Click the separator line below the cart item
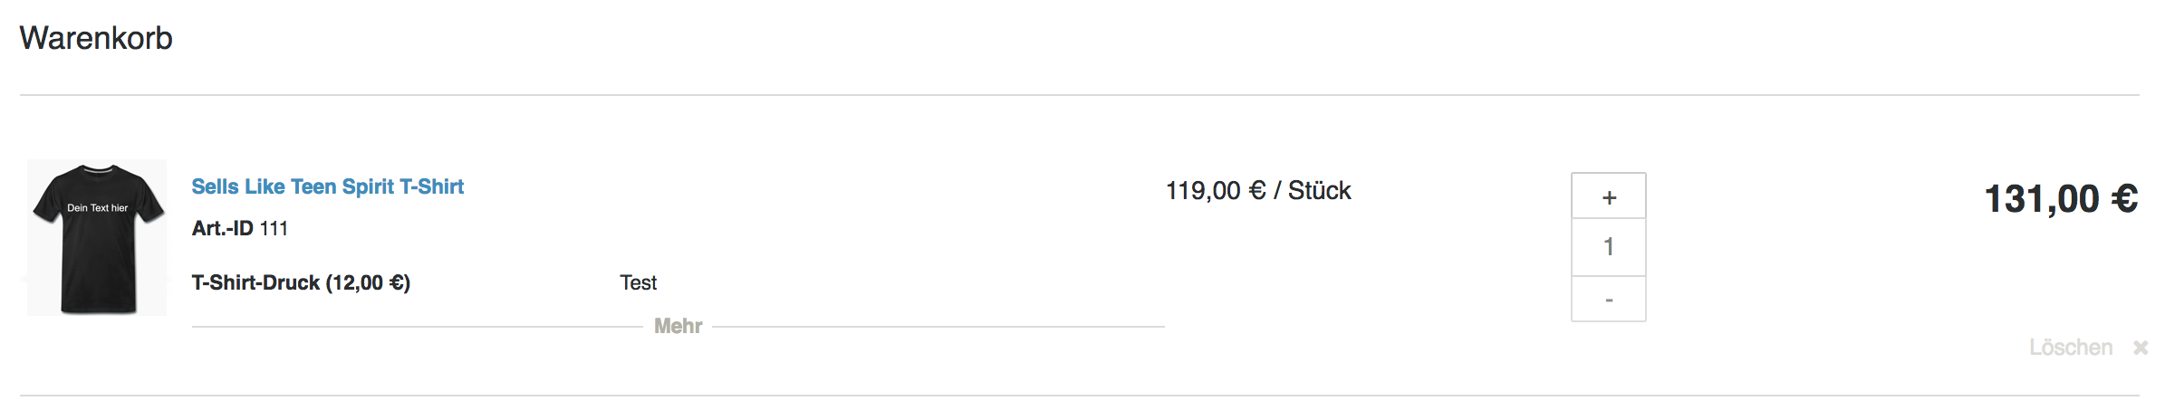 [1078, 396]
